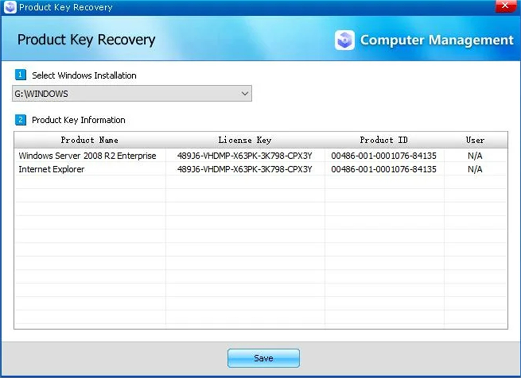Close the Product Key Recovery window
The height and width of the screenshot is (378, 521).
click(505, 6)
